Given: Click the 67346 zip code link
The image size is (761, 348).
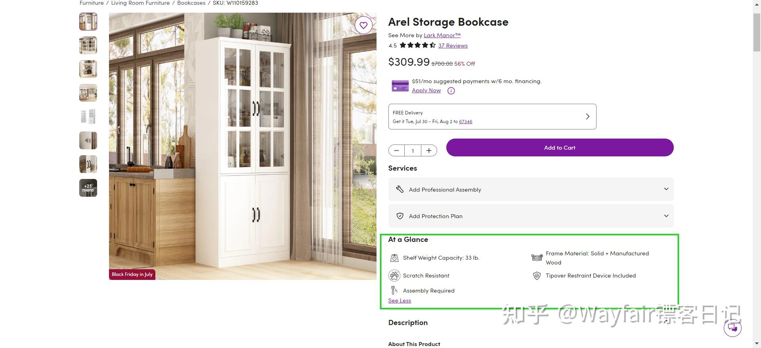Looking at the screenshot, I should (465, 122).
